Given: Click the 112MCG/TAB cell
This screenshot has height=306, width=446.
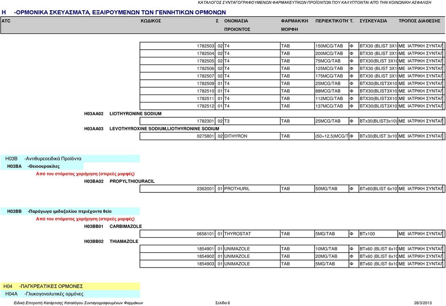Looking at the screenshot, I should click(332, 98).
